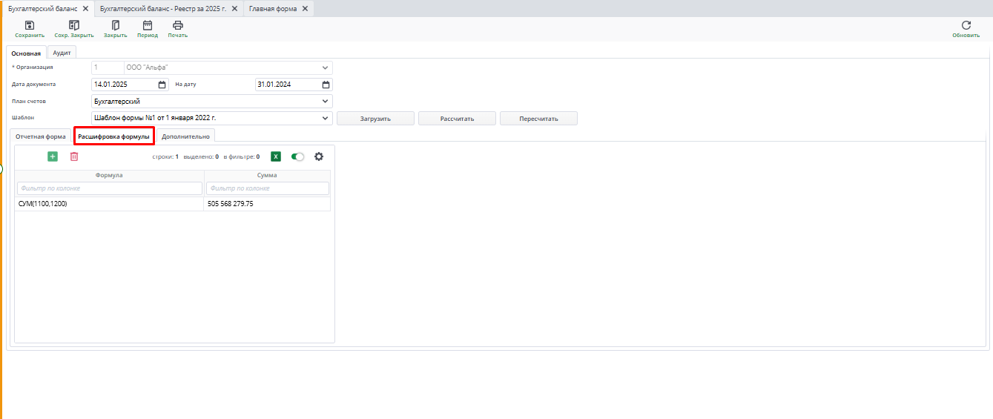Viewport: 993px width, 419px height.
Task: Switch to the Отчетная форма tab
Action: pos(41,136)
